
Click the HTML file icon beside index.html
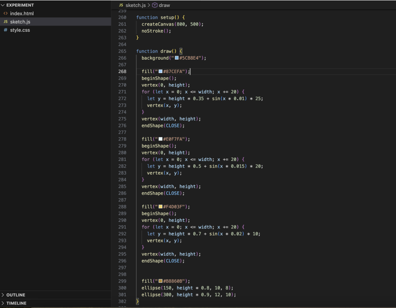coord(5,14)
